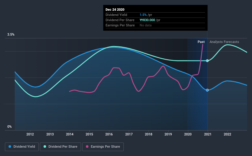The height and width of the screenshot is (156, 252).
Task: Click the teal Dividend Per Share legend dot
Action: coord(45,146)
